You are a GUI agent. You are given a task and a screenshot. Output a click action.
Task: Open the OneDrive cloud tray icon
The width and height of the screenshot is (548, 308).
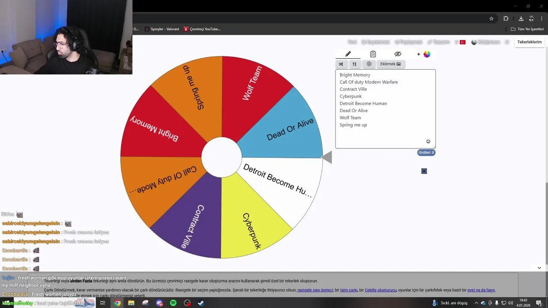pyautogui.click(x=483, y=303)
